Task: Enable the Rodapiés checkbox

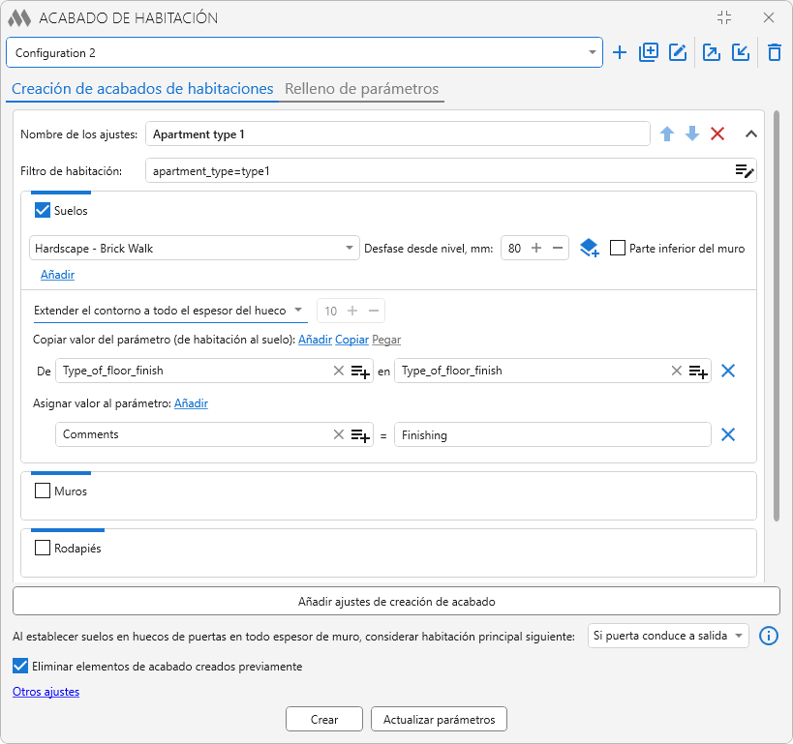Action: (x=43, y=548)
